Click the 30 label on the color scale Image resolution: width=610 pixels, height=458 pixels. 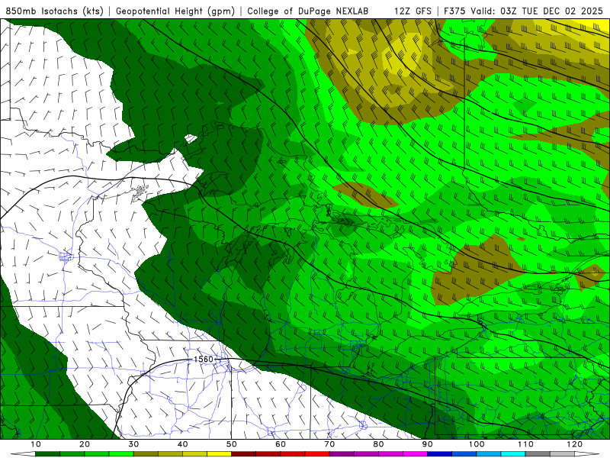pyautogui.click(x=133, y=444)
